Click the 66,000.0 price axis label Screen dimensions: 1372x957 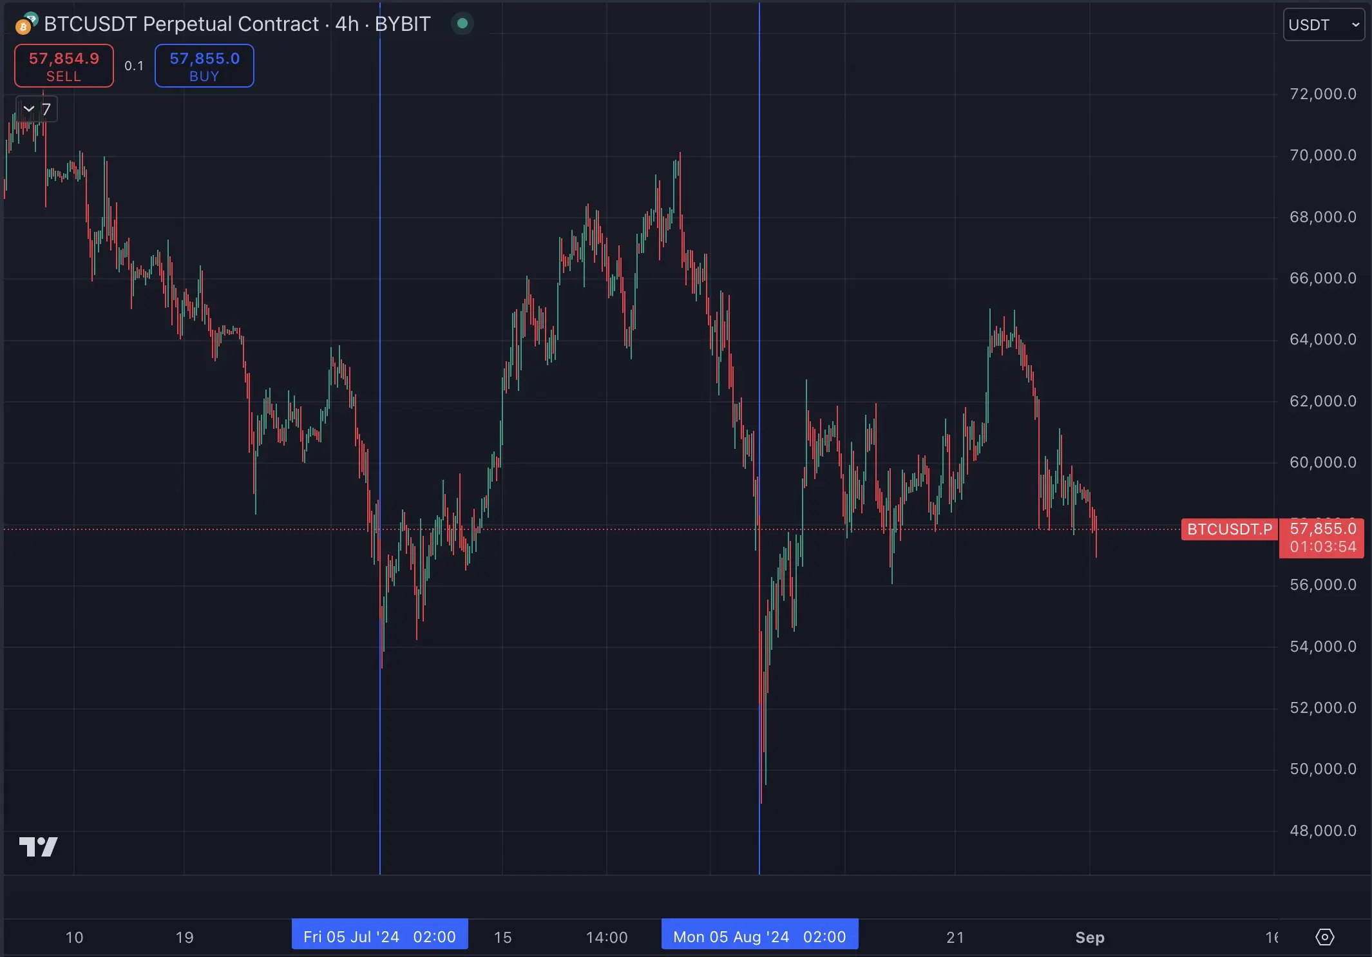tap(1322, 278)
